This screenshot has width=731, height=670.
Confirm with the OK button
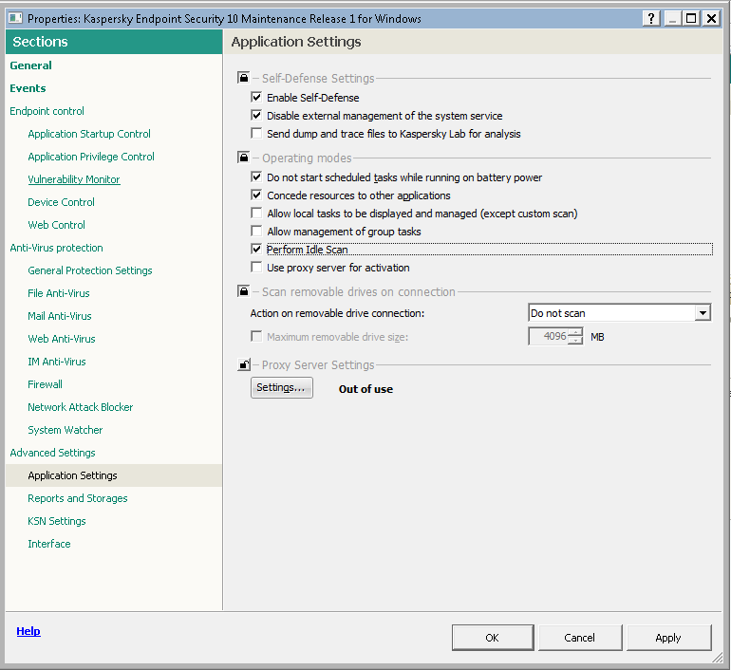coord(493,638)
